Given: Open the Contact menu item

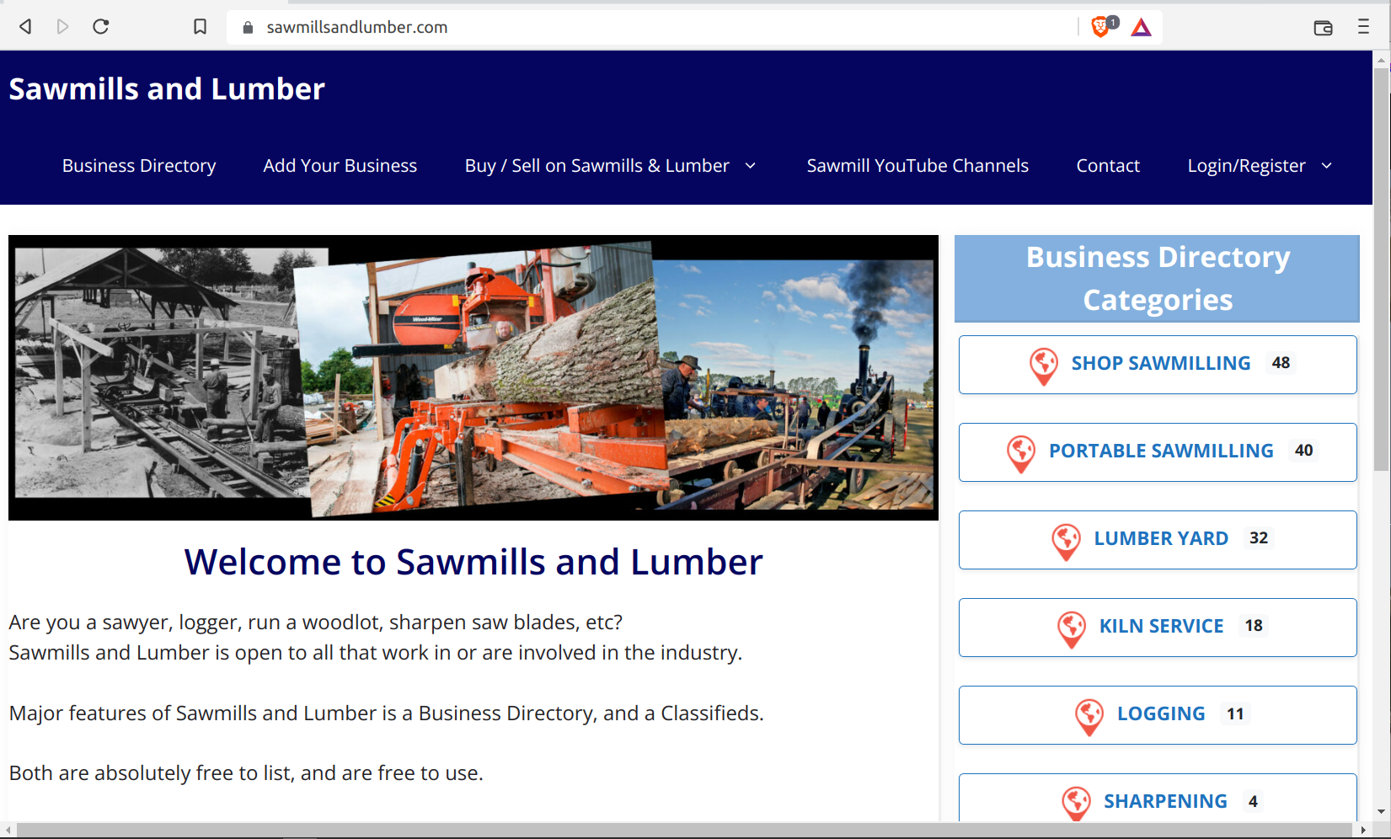Looking at the screenshot, I should 1108,166.
